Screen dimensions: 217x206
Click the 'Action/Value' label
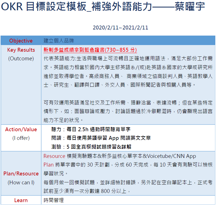(21, 129)
